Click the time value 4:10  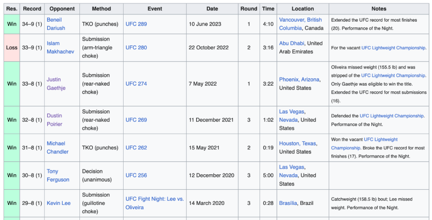268,24
